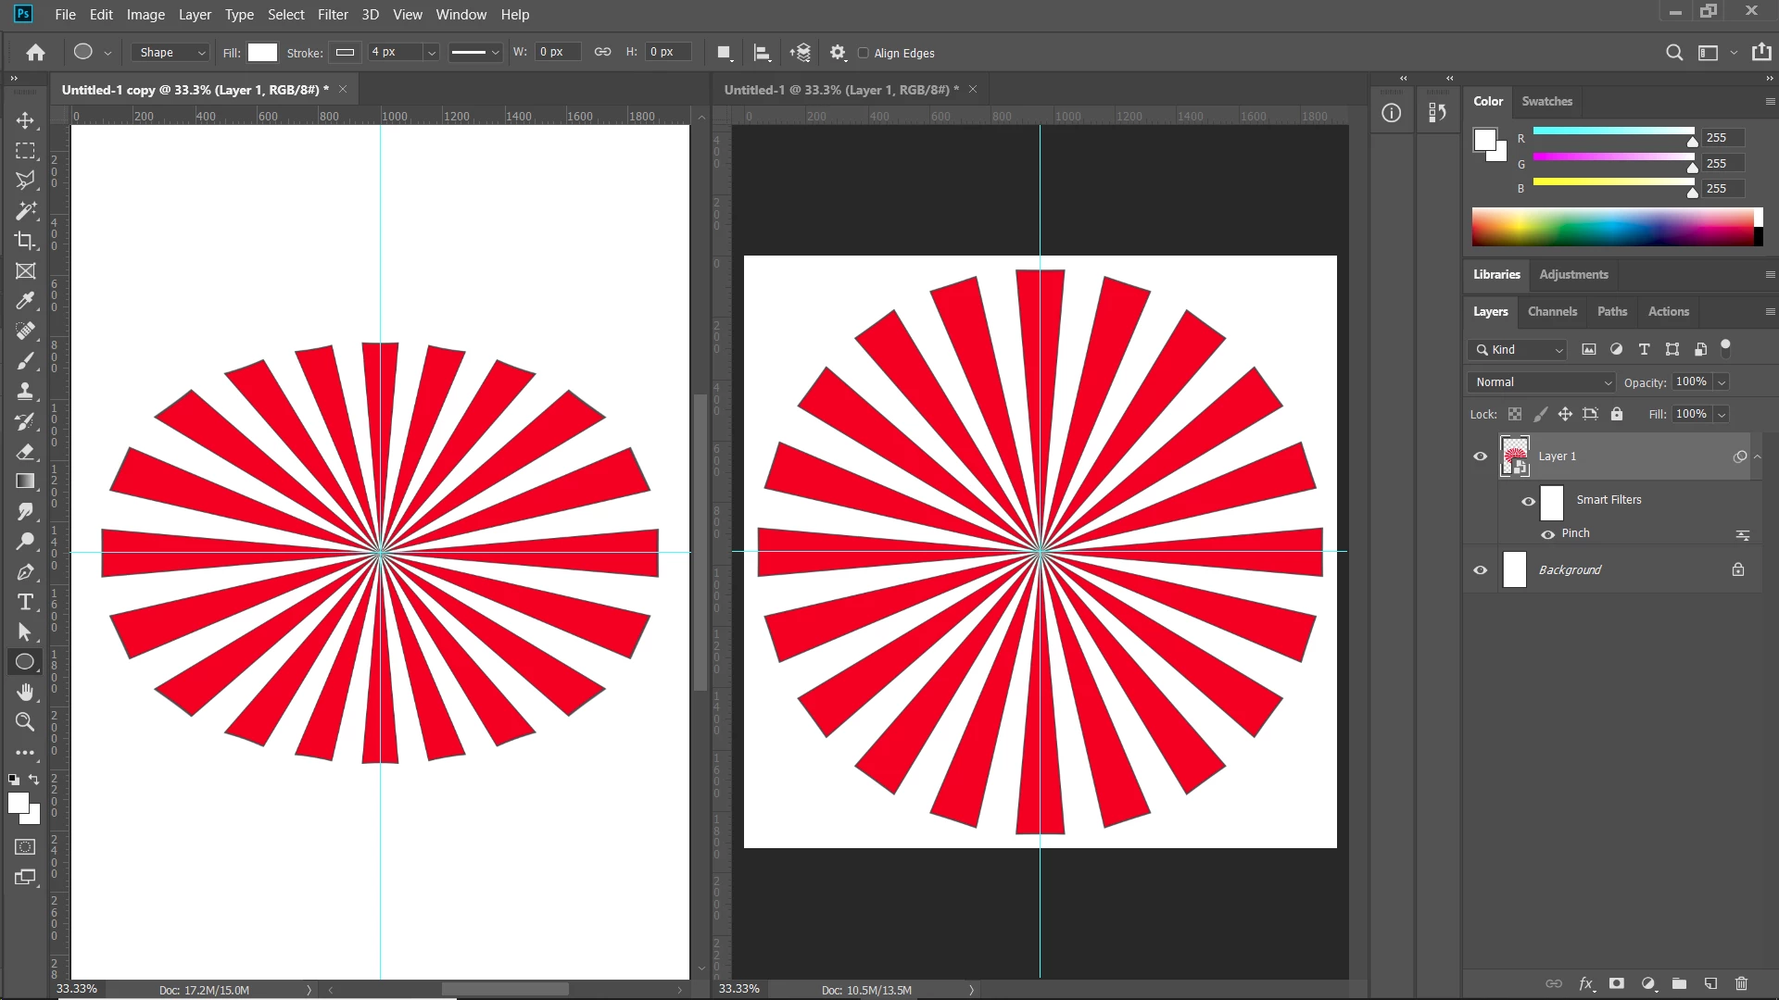Expand the Opacity dropdown arrow
This screenshot has width=1779, height=1000.
click(1722, 382)
